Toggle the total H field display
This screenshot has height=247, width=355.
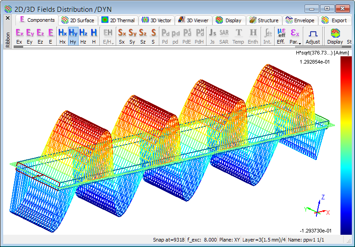(x=94, y=36)
